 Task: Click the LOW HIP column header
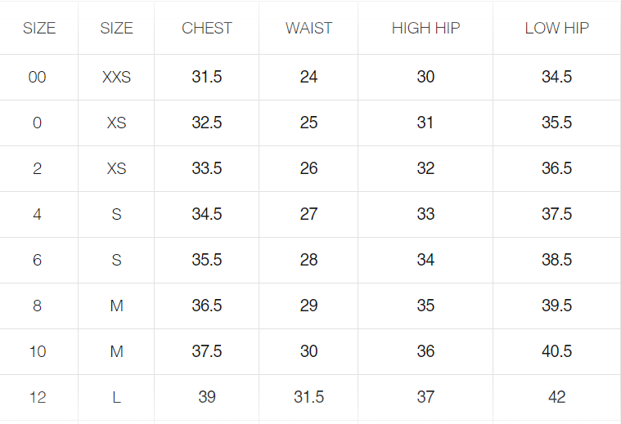click(556, 28)
